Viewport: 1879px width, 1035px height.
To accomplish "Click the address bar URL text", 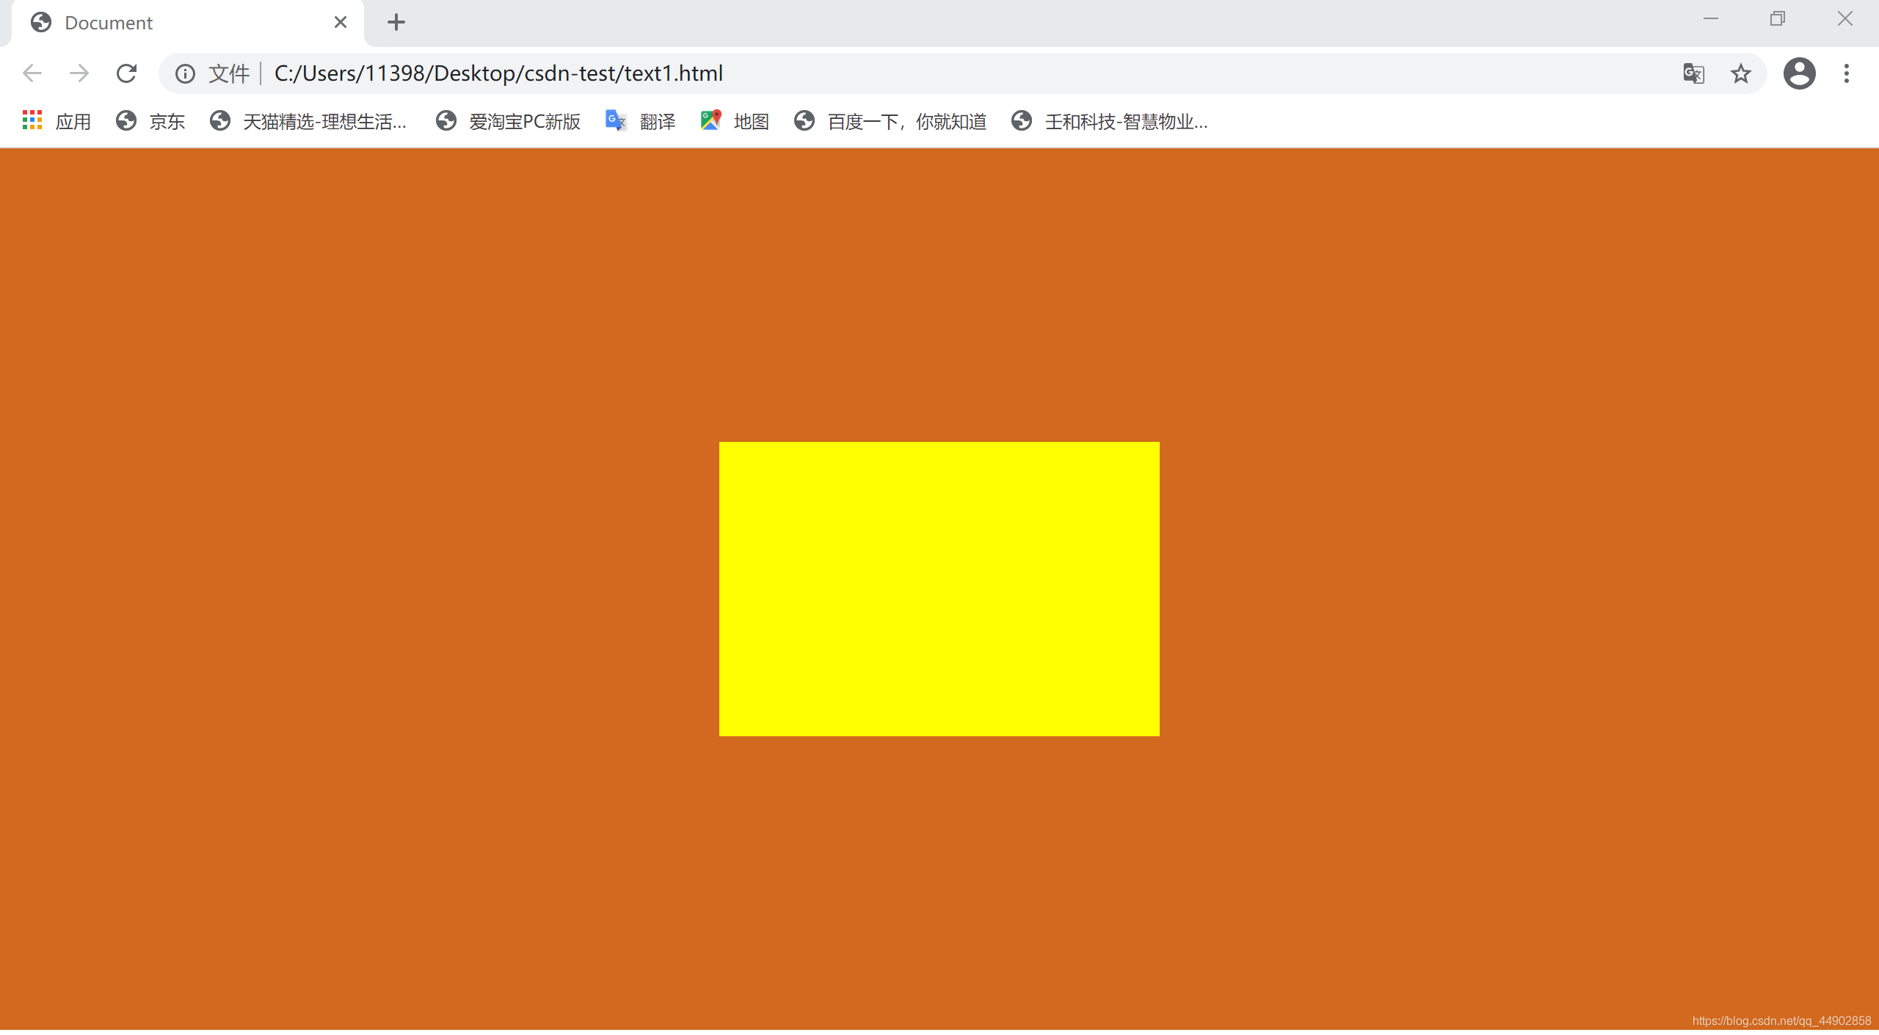I will pyautogui.click(x=498, y=73).
